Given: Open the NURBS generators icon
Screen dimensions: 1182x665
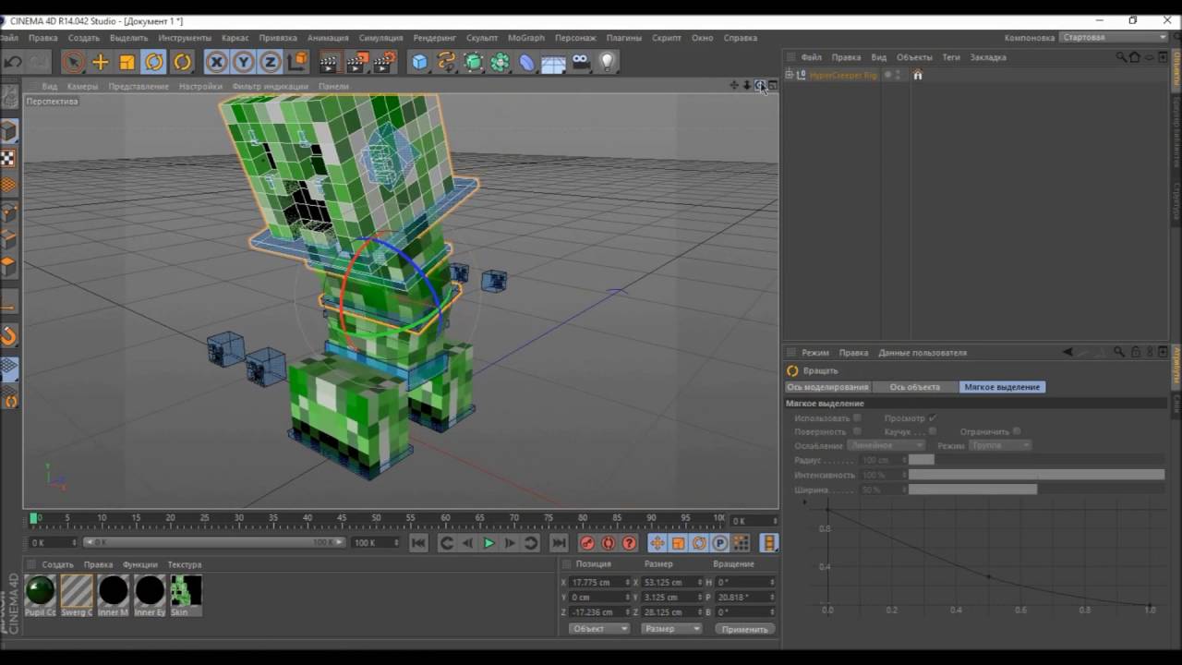Looking at the screenshot, I should (x=474, y=62).
